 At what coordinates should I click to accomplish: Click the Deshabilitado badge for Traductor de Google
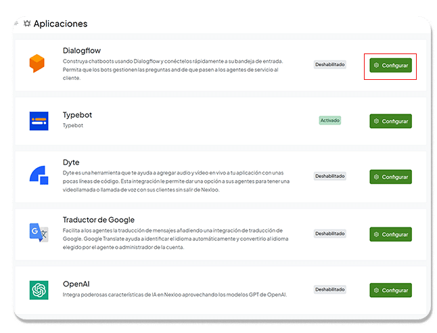point(330,234)
